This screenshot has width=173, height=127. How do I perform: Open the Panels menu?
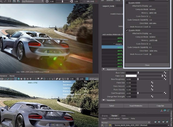click(12, 75)
